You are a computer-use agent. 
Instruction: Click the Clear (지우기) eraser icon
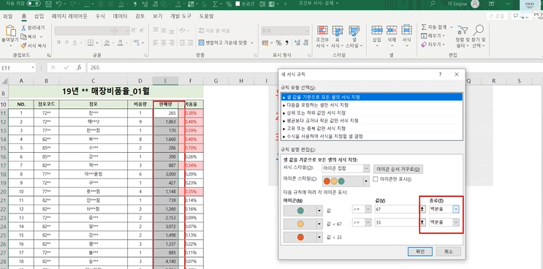pos(424,45)
